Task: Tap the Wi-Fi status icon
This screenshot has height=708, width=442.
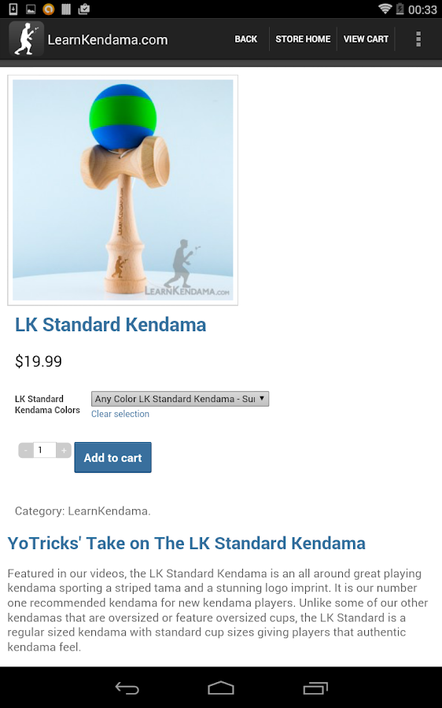Action: (385, 9)
